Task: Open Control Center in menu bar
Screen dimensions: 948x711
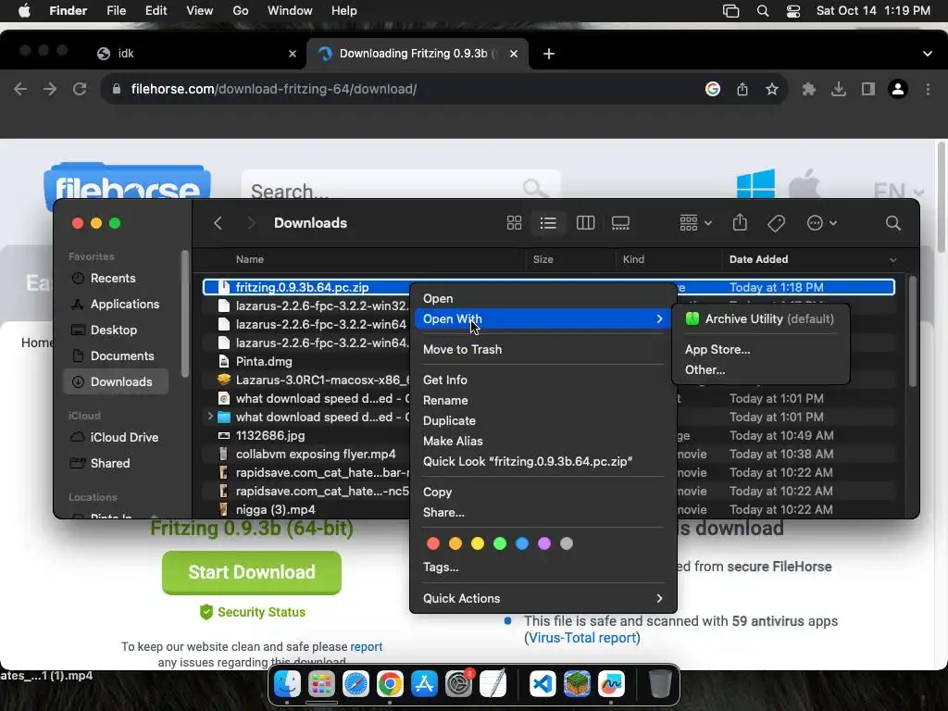Action: (793, 11)
